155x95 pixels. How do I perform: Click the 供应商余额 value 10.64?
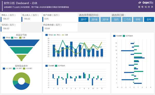(x=47, y=28)
